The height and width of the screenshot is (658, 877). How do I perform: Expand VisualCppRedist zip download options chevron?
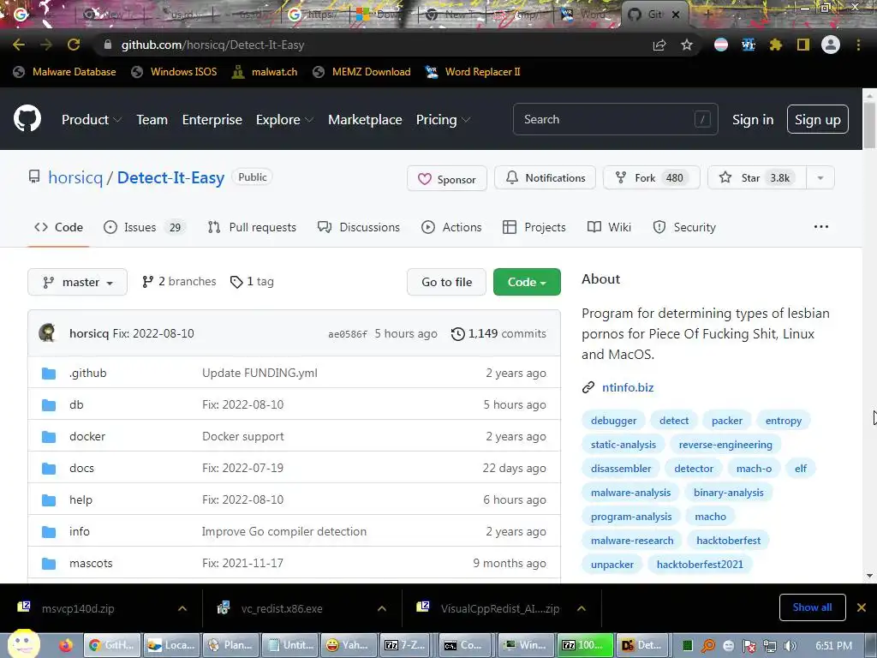tap(582, 608)
